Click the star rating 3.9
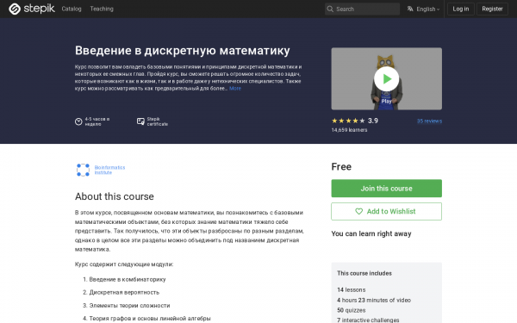 point(355,121)
